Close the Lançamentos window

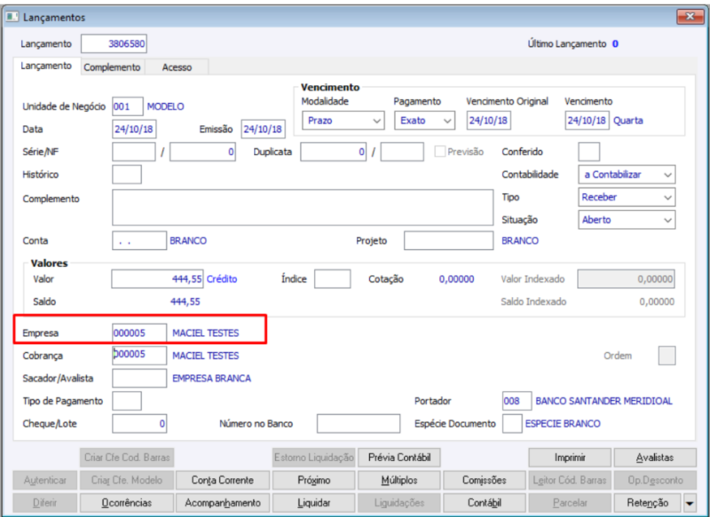[x=690, y=17]
